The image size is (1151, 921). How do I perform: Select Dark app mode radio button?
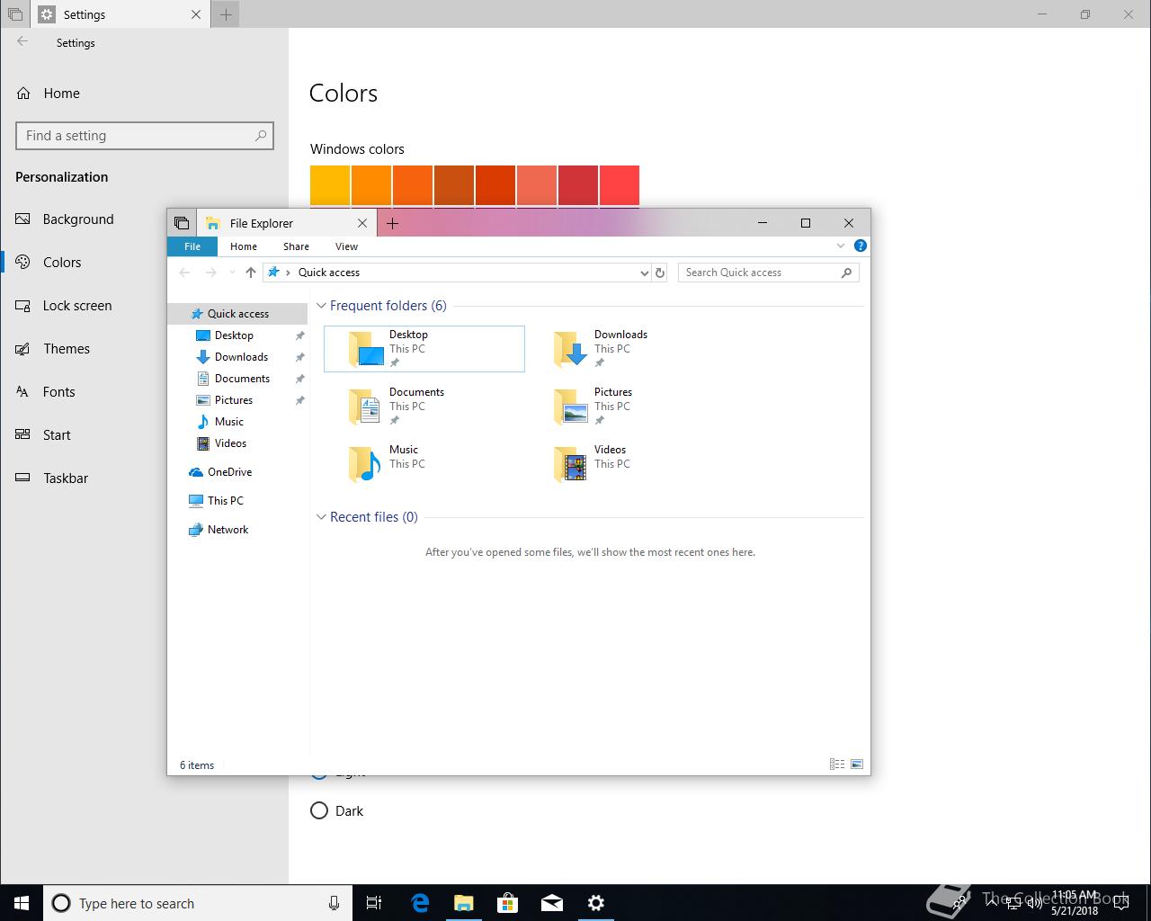[319, 810]
